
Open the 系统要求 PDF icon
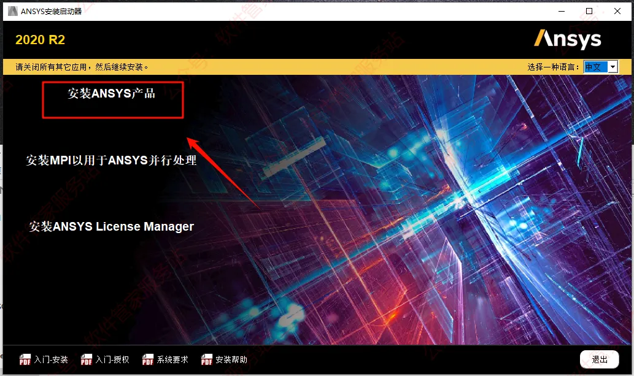[147, 359]
